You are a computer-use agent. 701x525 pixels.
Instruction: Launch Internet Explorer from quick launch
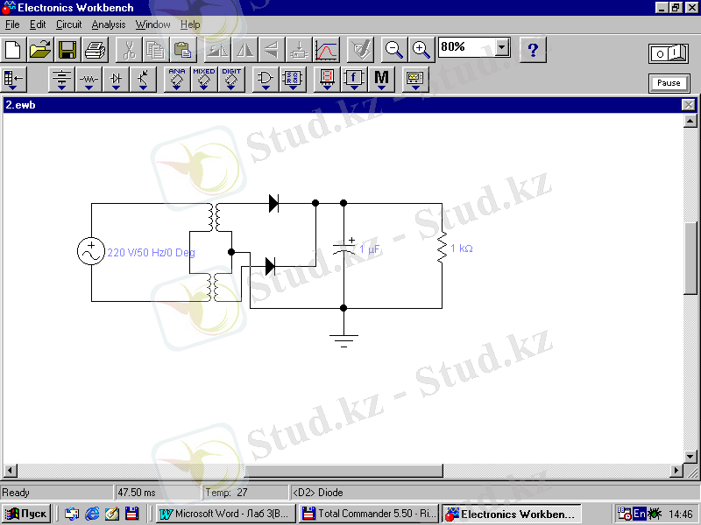92,514
